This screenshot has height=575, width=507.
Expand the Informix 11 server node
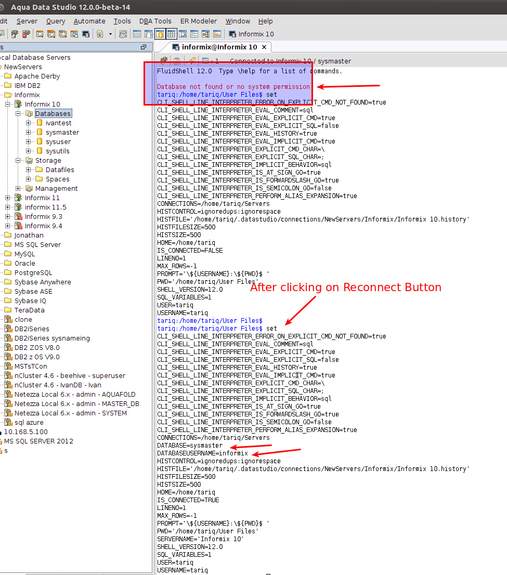[7, 198]
